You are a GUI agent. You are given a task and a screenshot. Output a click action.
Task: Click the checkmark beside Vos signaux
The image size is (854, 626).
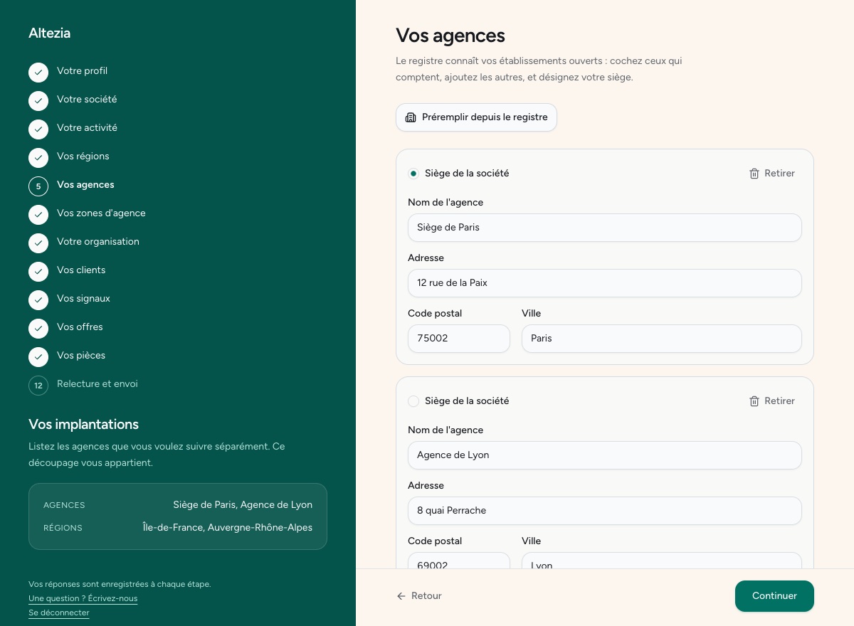[x=38, y=300]
